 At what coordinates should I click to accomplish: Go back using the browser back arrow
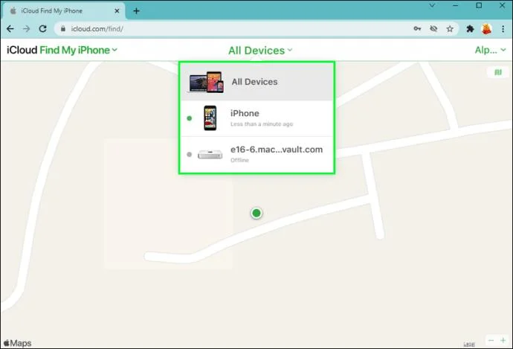click(10, 29)
